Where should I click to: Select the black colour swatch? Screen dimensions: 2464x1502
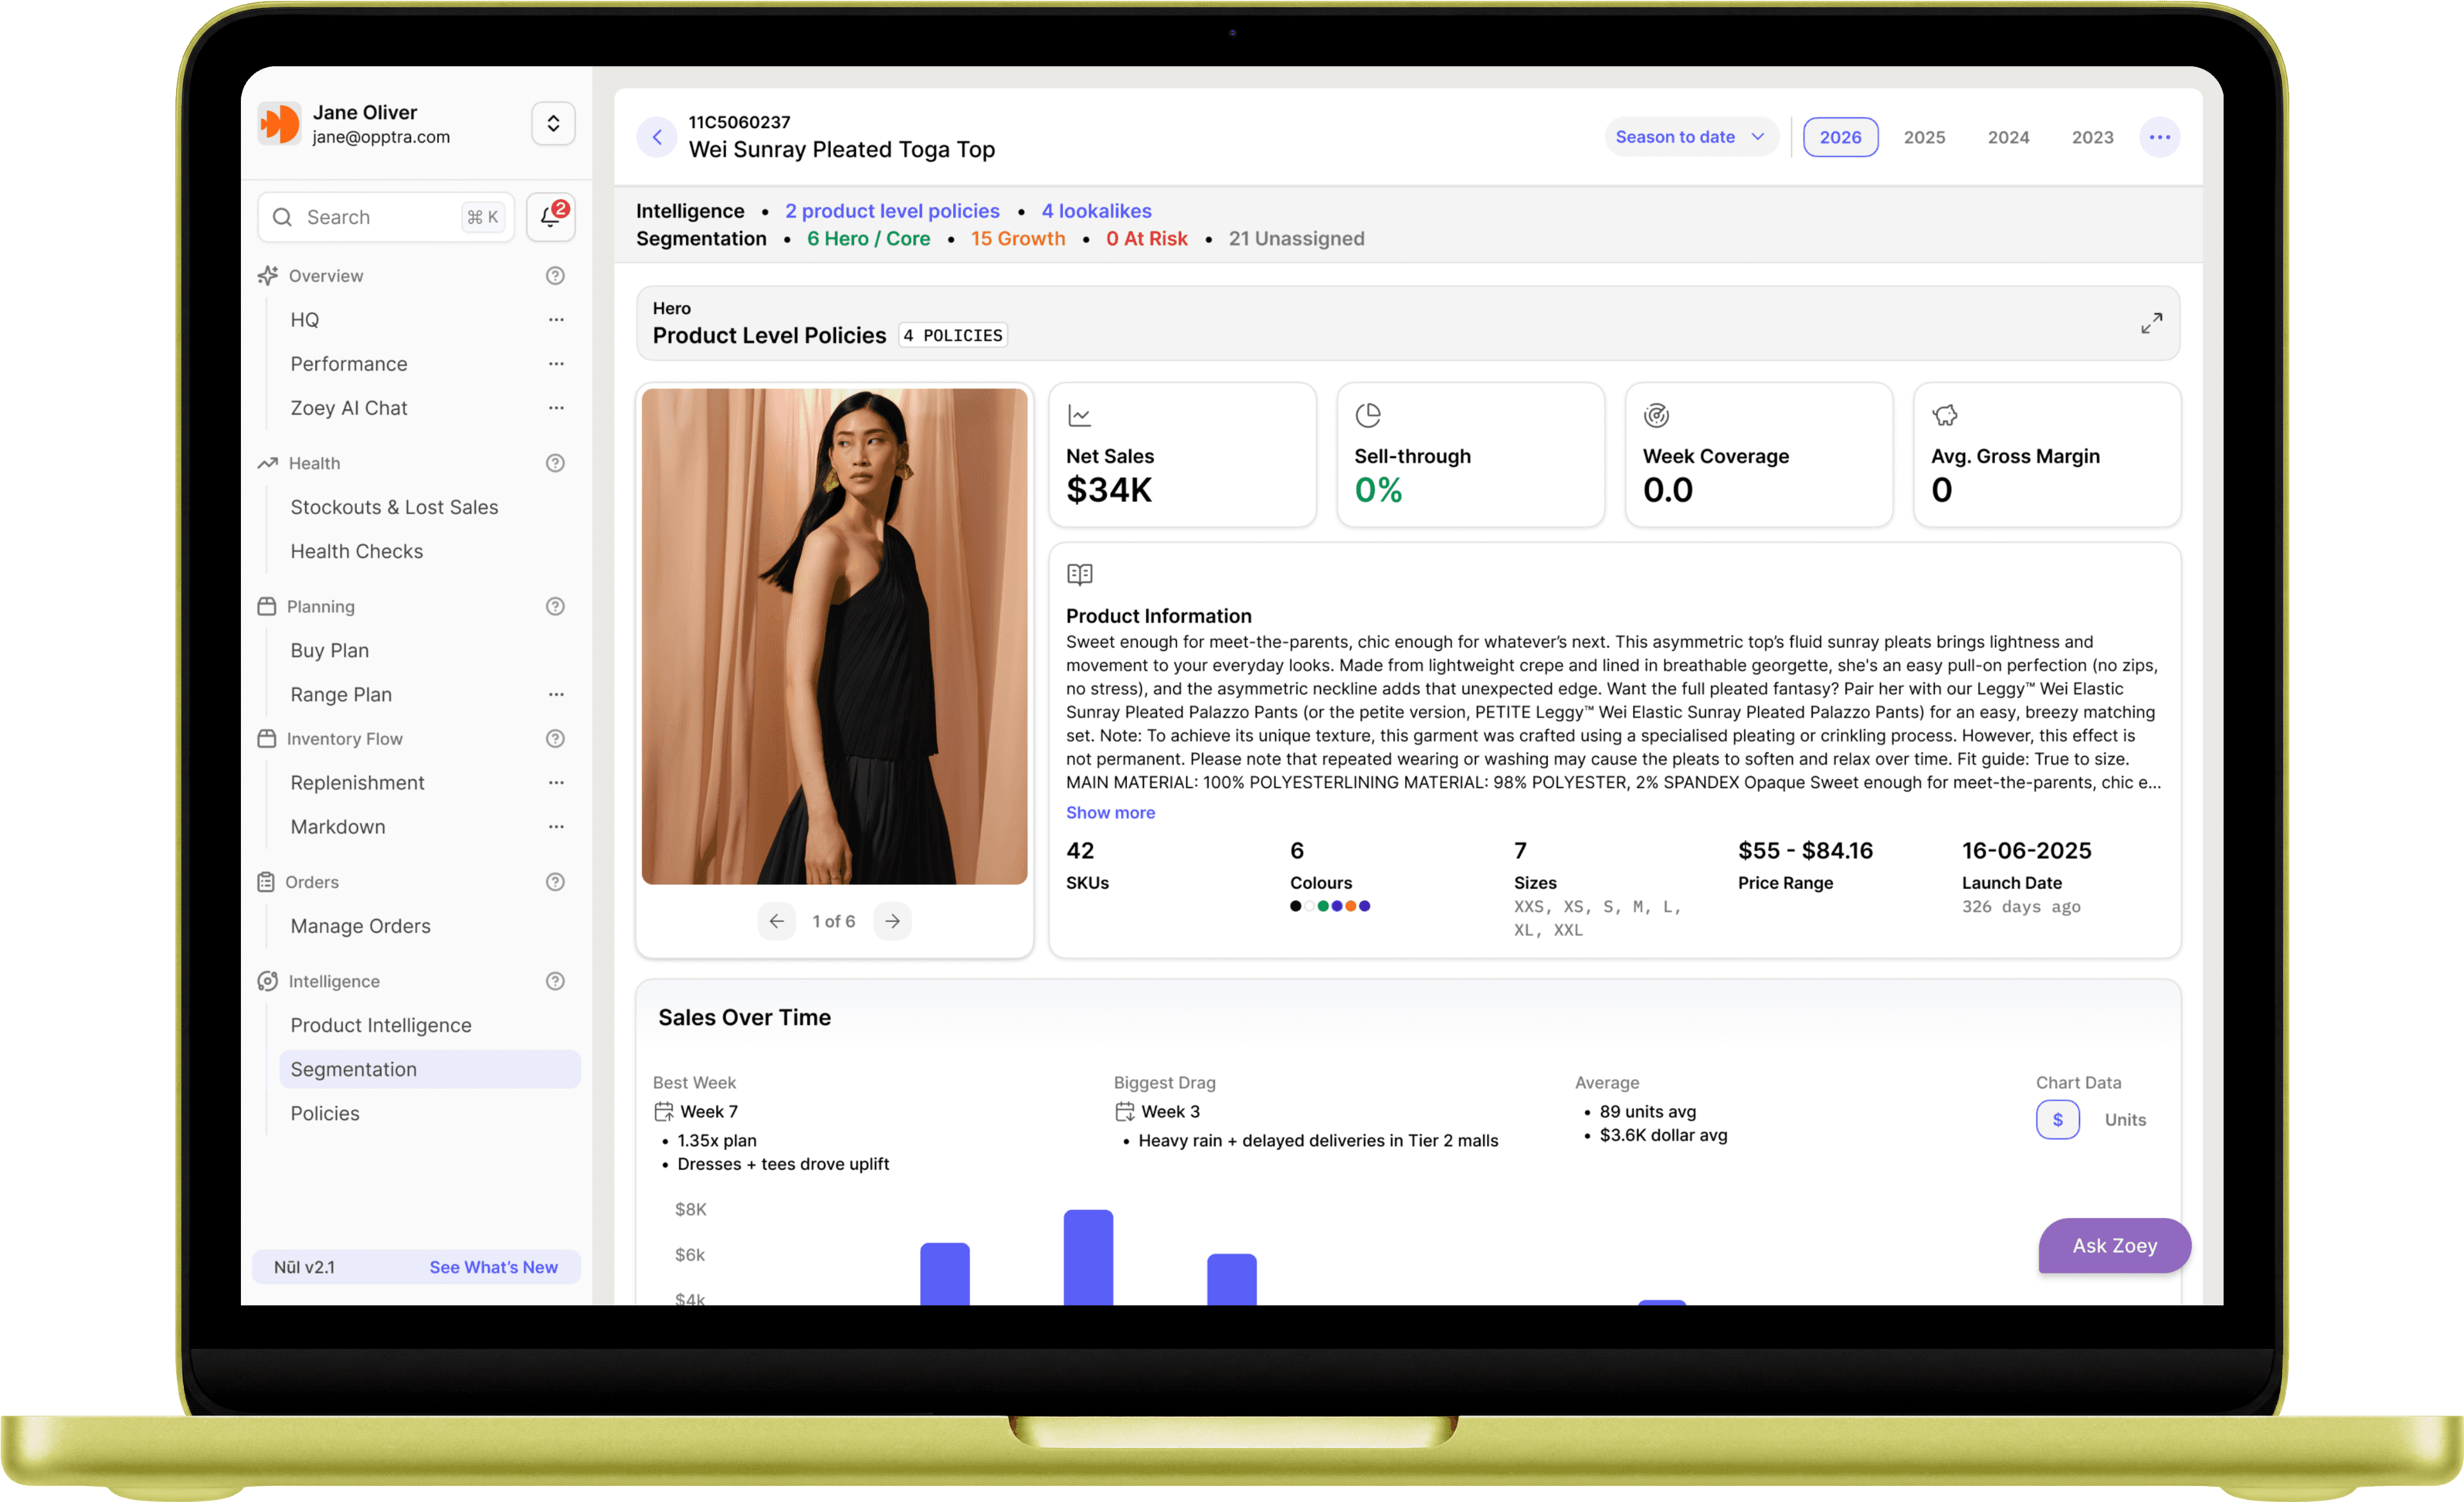1296,906
